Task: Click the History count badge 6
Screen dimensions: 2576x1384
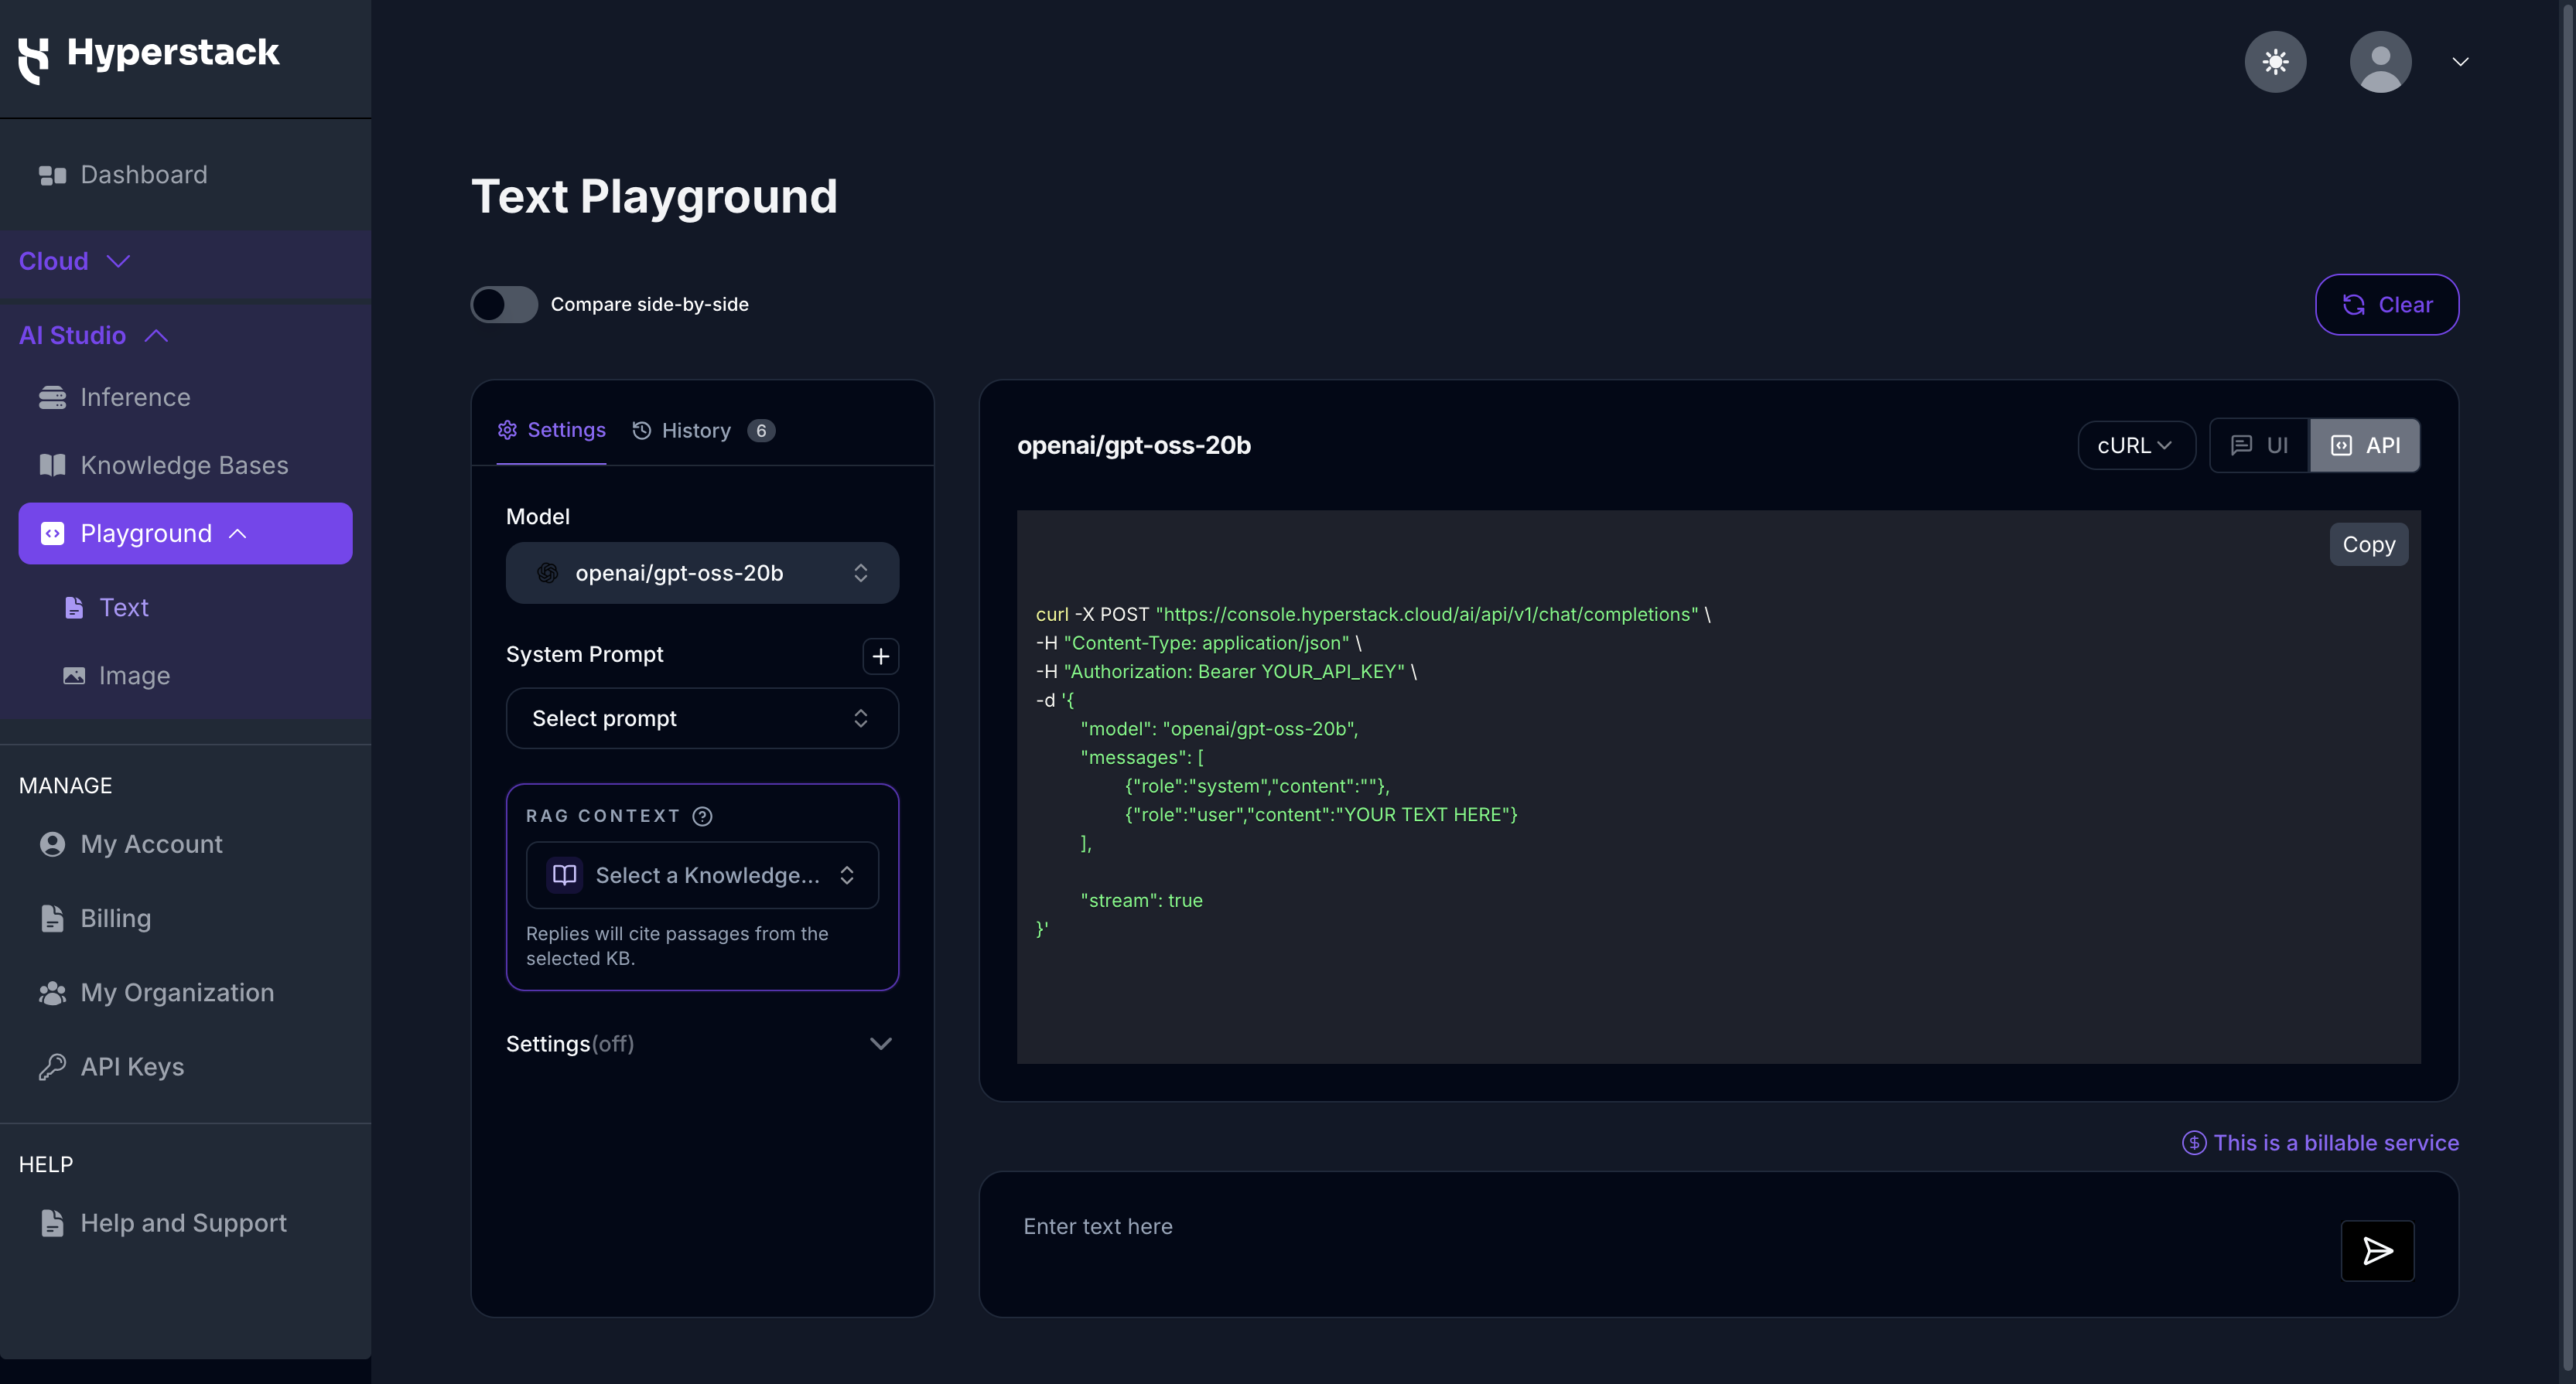Action: 761,431
